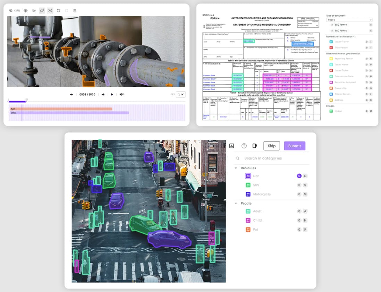This screenshot has width=381, height=292.
Task: Focus the Search in categories field
Action: (271, 158)
